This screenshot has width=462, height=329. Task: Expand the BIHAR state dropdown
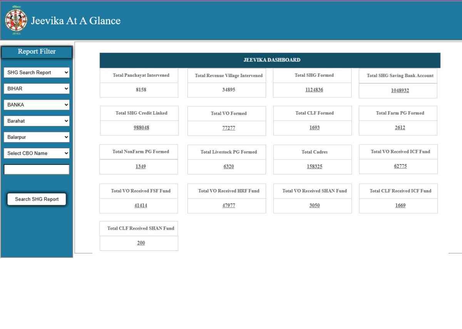pos(37,89)
